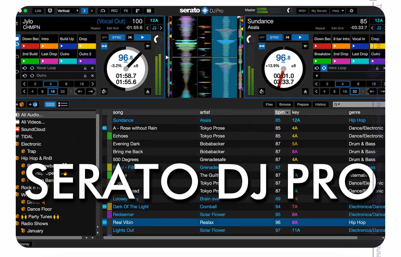Open the right deck tempo range dropdown arrow
This screenshot has height=257, width=401.
(x=305, y=46)
